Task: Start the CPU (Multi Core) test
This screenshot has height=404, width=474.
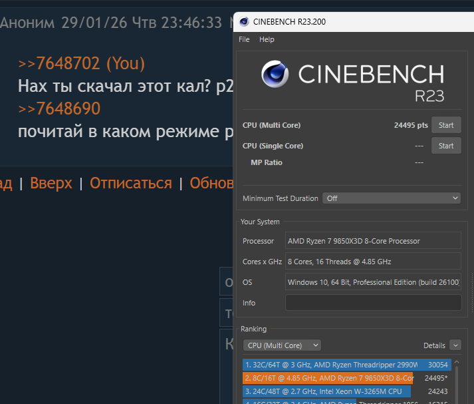Action: coord(446,125)
